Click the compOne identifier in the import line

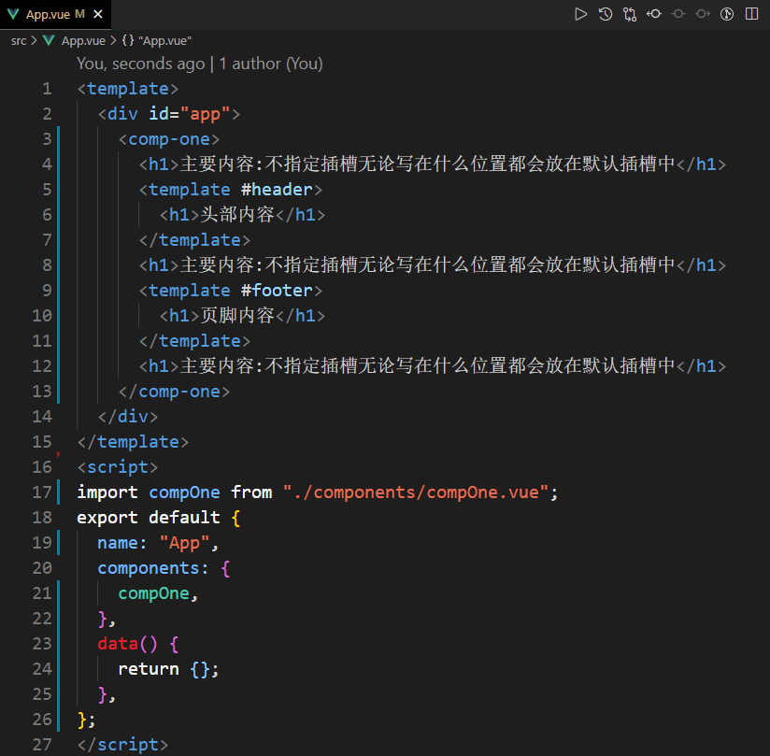pyautogui.click(x=184, y=492)
